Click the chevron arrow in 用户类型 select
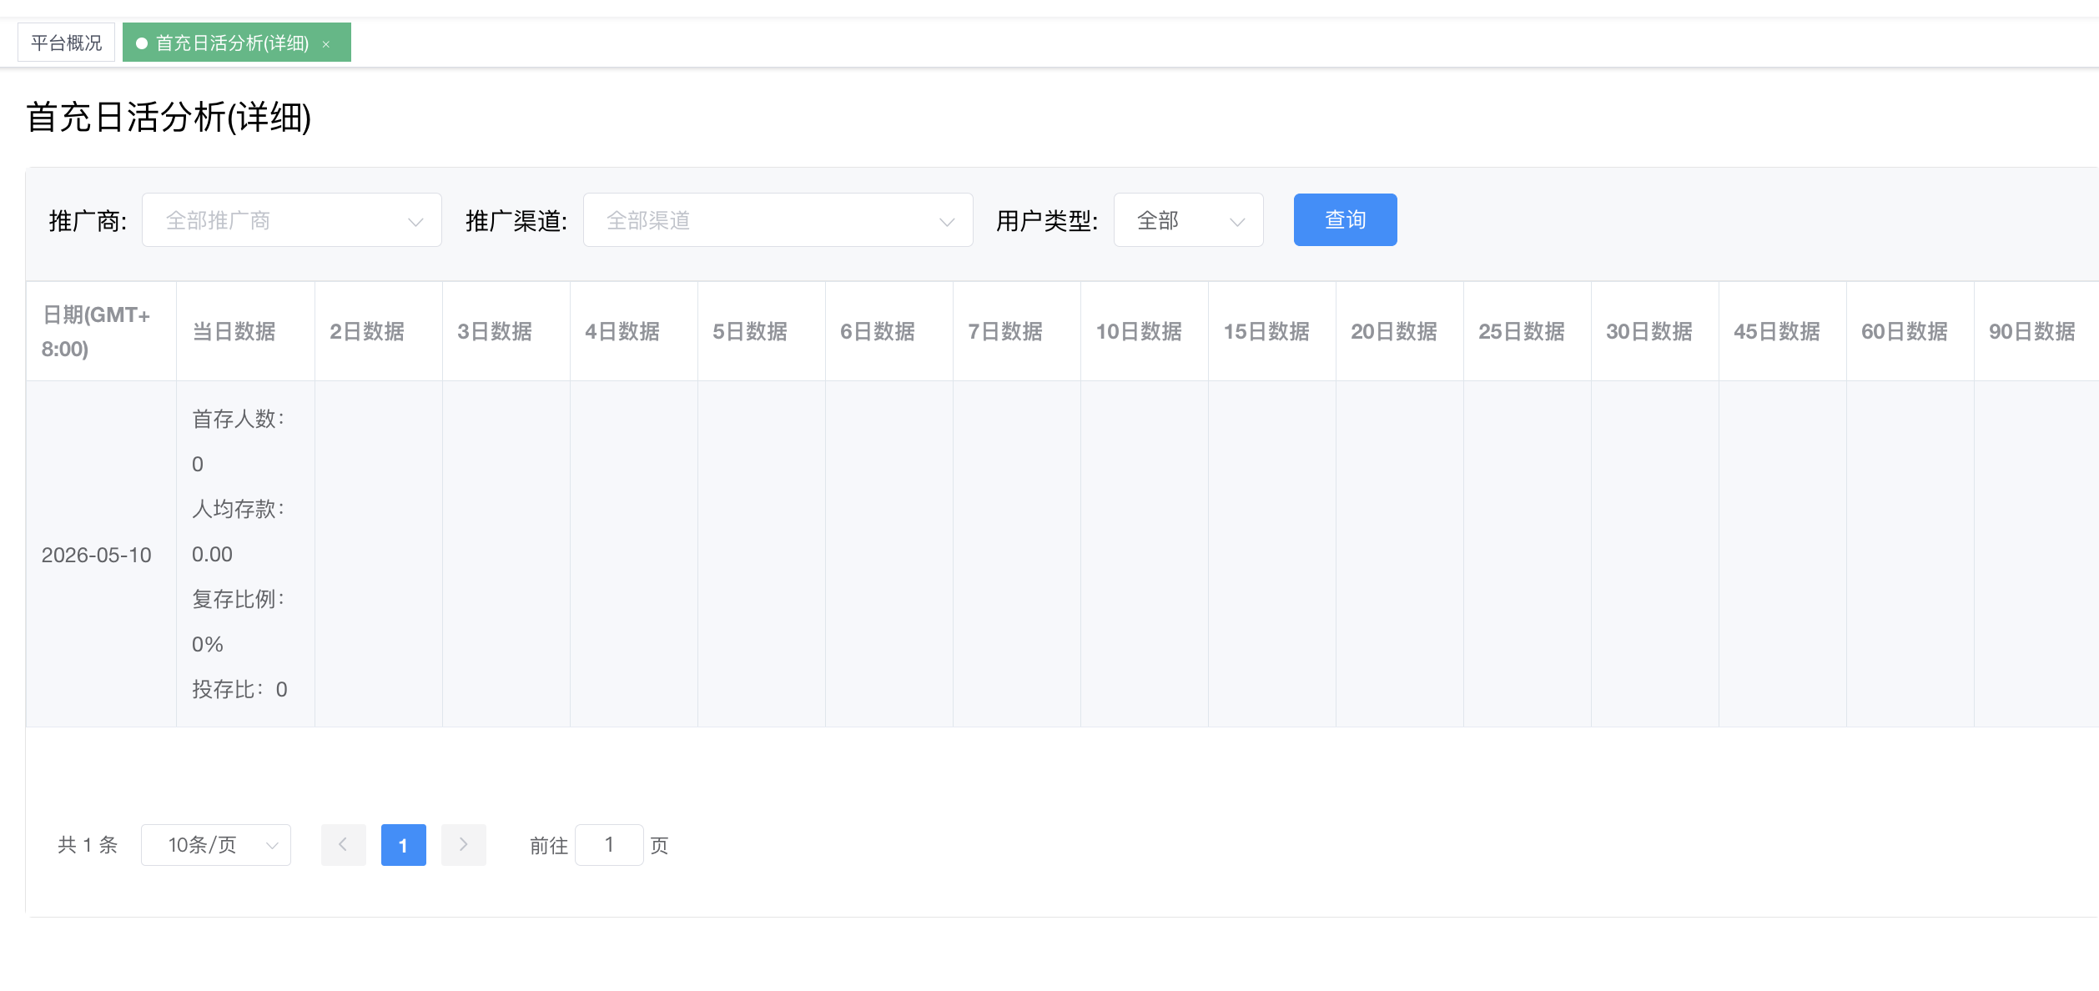 click(1237, 222)
